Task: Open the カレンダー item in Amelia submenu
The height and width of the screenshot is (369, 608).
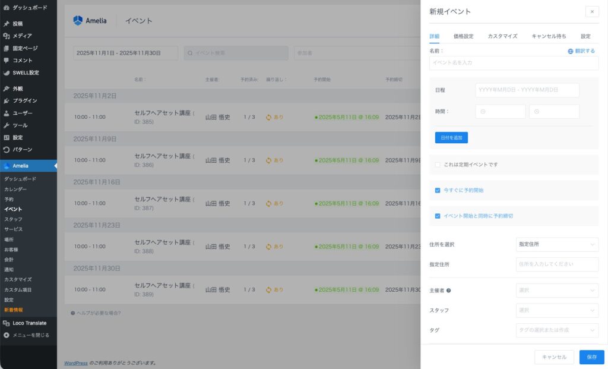Action: click(15, 189)
